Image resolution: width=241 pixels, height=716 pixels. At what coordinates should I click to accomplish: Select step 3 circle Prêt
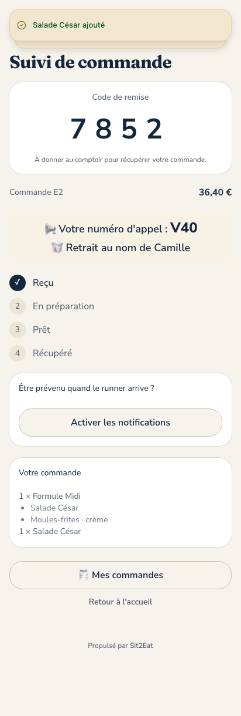[18, 330]
